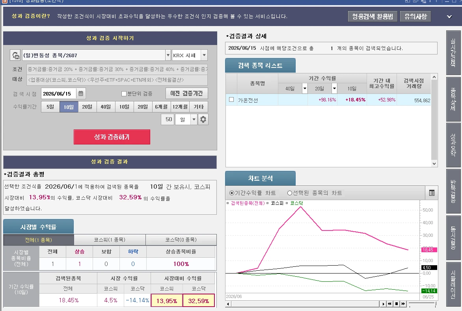Click the (일)변동성 종목/2607 condition field
This screenshot has height=311, width=462.
click(94, 55)
